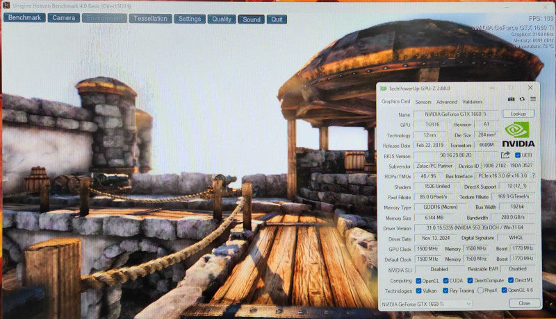The image size is (556, 319).
Task: Click the Driver Date value Nov 13, 2024
Action: 436,239
